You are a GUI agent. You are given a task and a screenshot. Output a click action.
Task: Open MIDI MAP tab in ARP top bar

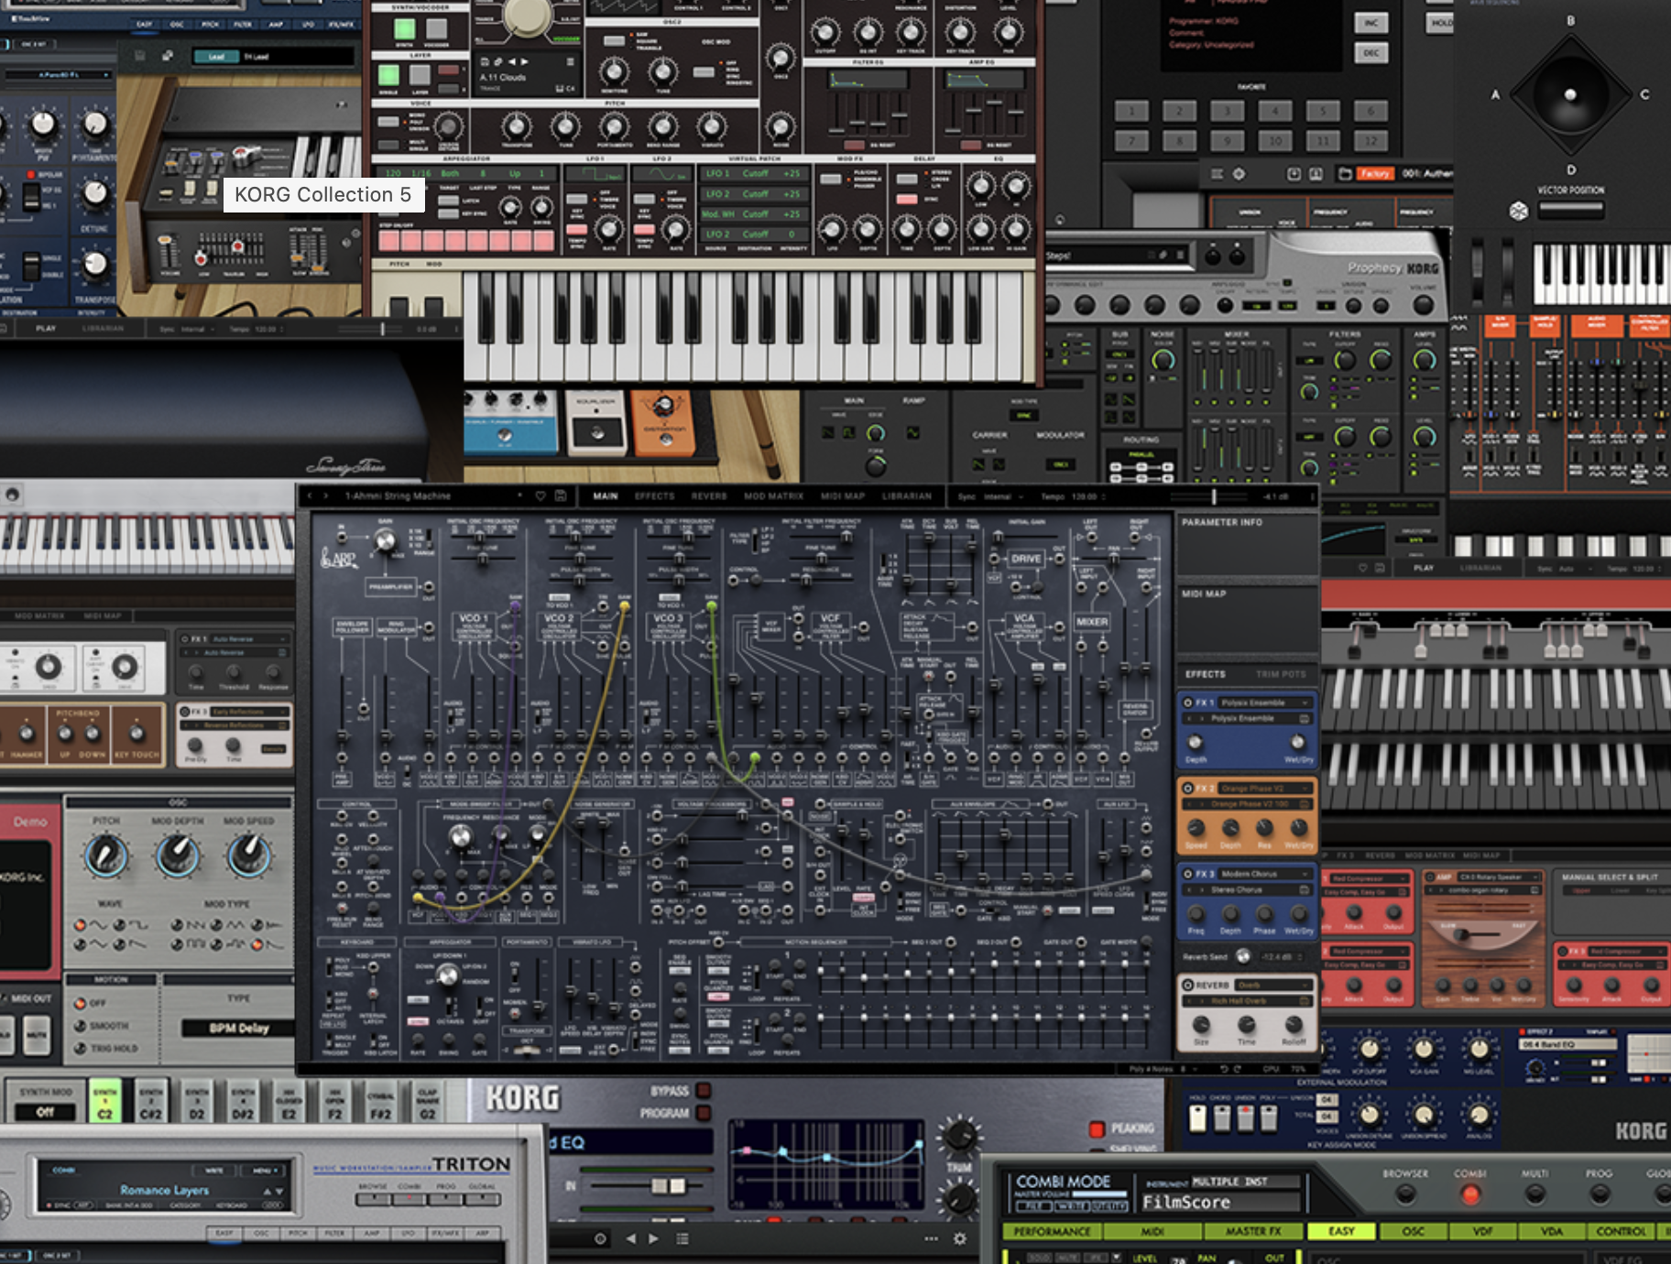842,496
